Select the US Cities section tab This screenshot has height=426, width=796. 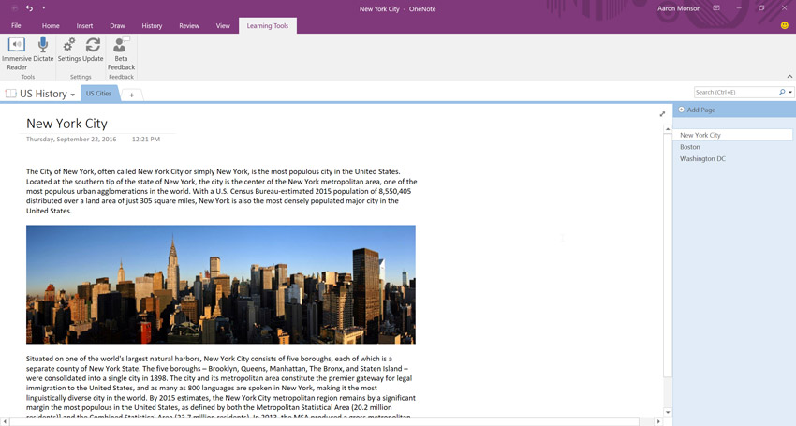pyautogui.click(x=98, y=94)
